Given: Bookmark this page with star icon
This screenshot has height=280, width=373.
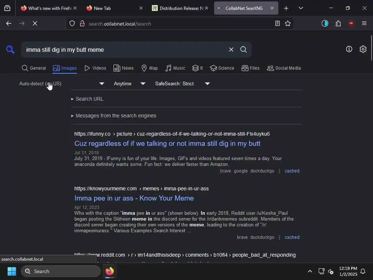Looking at the screenshot, I should tap(288, 23).
